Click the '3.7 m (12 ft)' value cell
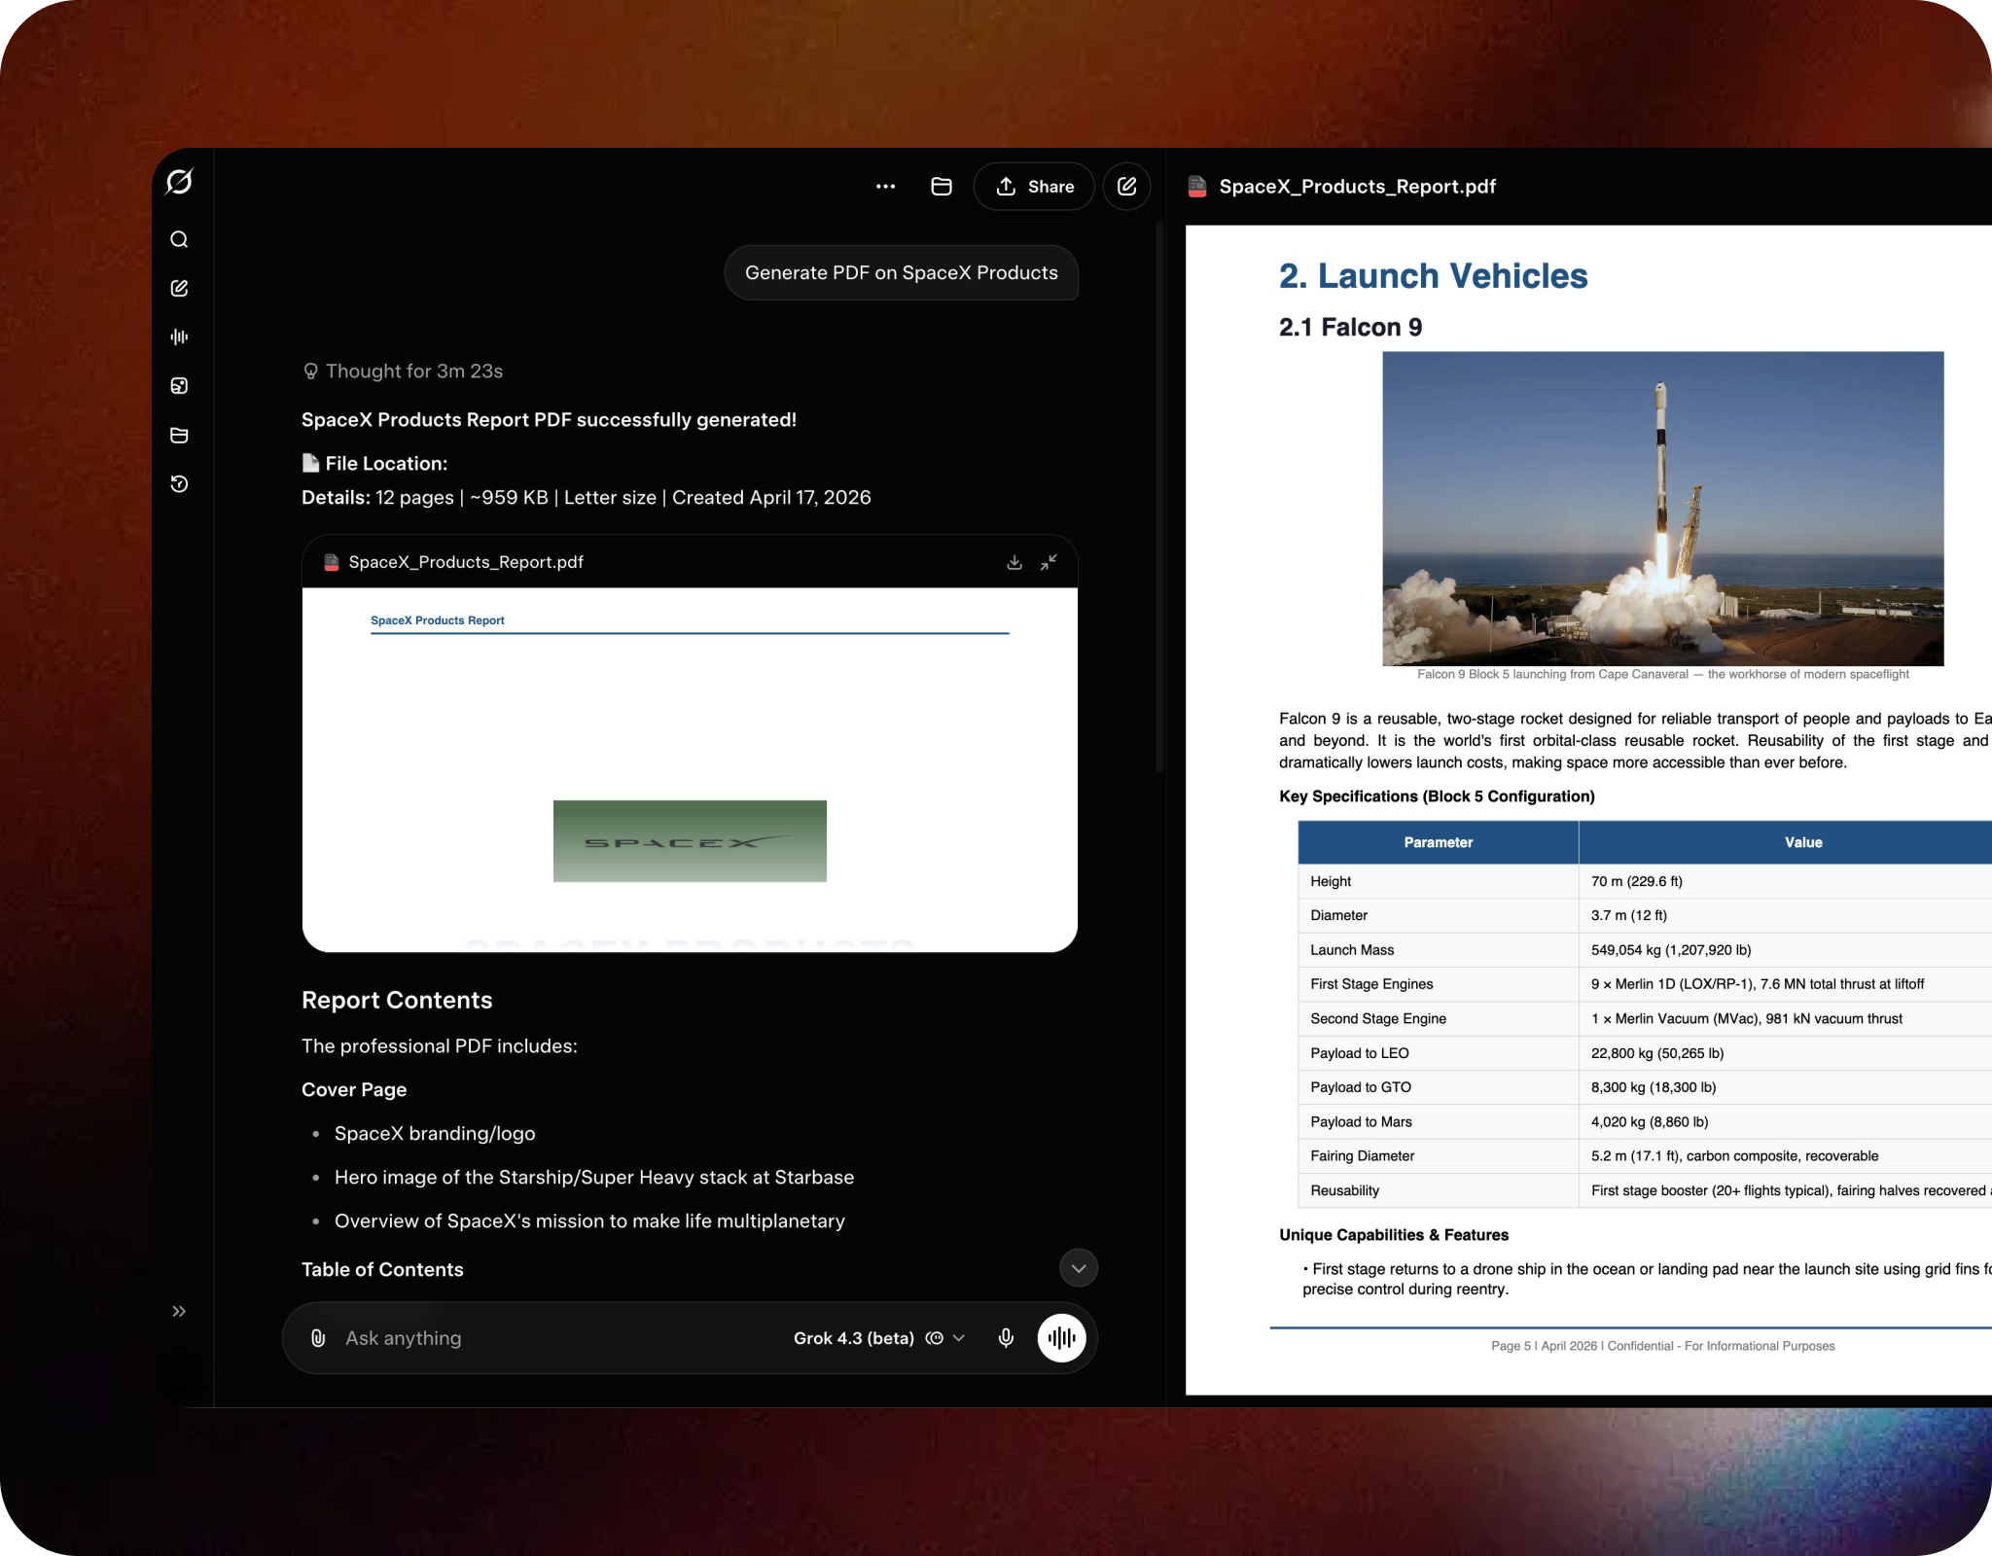This screenshot has height=1556, width=1992. (x=1629, y=915)
